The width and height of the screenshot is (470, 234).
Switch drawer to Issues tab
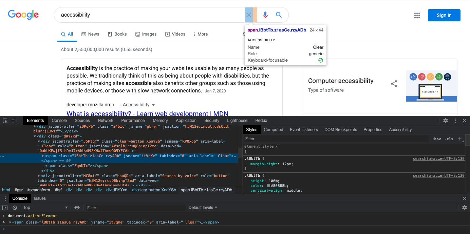pyautogui.click(x=40, y=198)
